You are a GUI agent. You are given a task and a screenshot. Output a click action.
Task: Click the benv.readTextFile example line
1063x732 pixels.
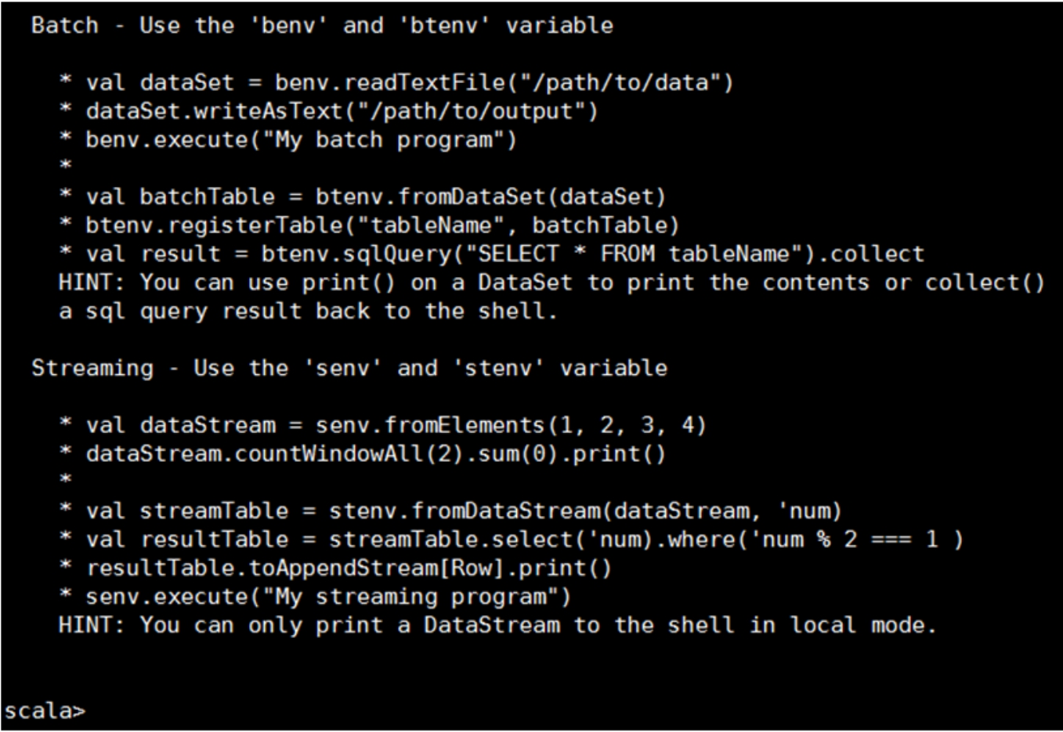click(x=409, y=82)
